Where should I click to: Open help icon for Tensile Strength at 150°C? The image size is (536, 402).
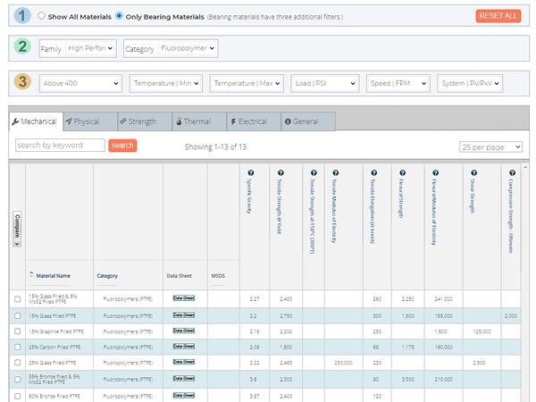(314, 172)
